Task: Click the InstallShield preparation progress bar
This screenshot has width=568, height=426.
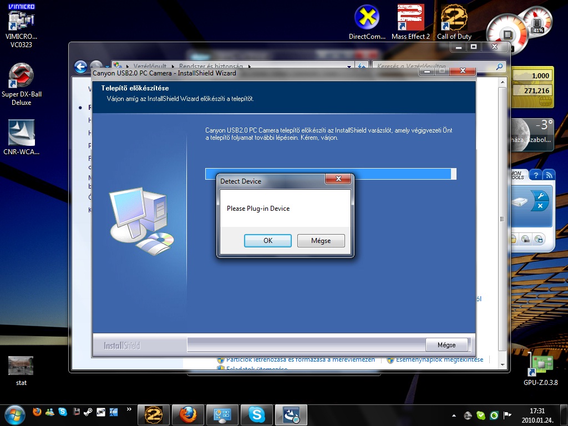Action: pos(331,174)
